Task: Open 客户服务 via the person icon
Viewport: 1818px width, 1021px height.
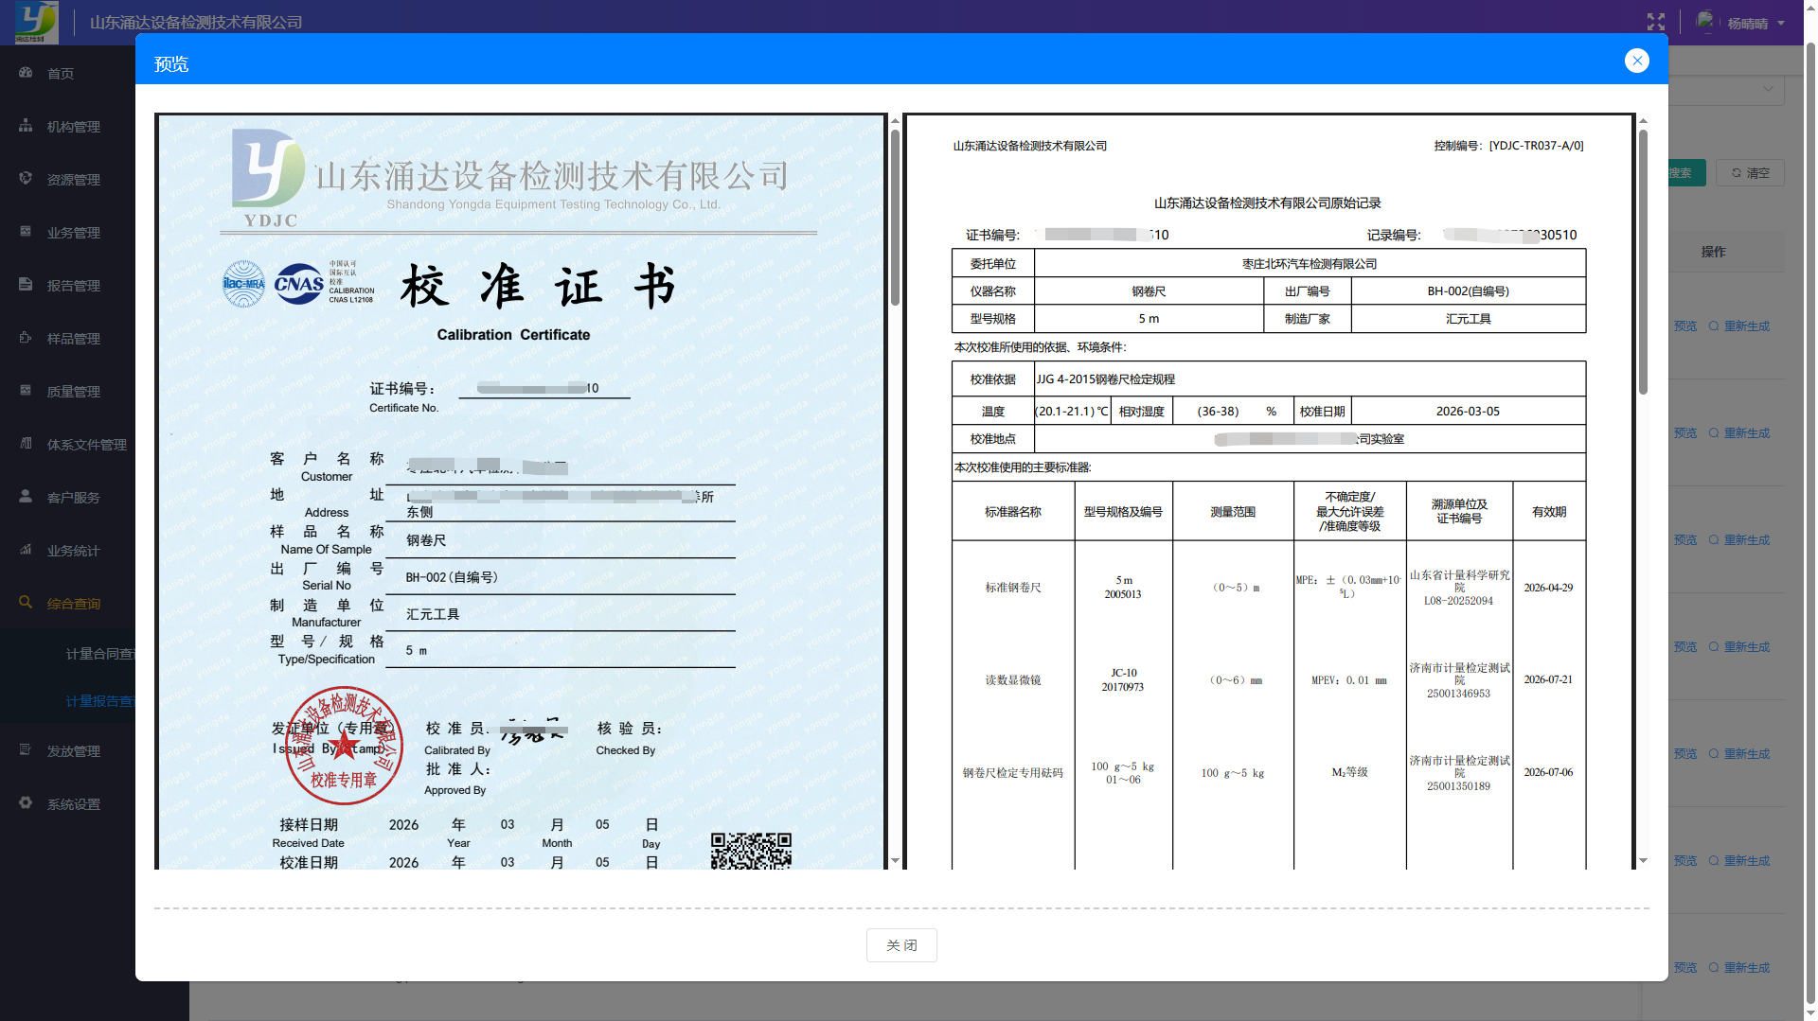Action: click(26, 496)
